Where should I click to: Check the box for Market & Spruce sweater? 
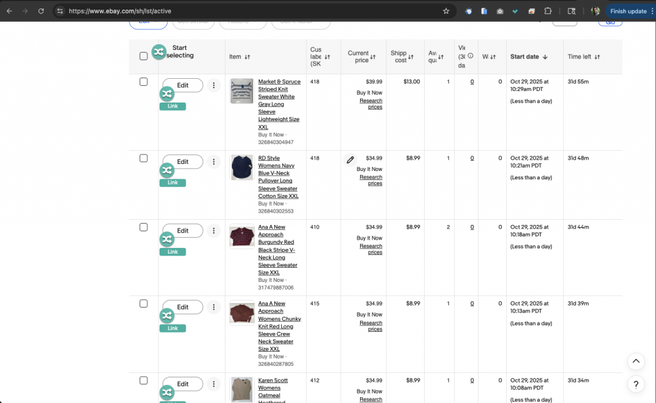pyautogui.click(x=143, y=82)
